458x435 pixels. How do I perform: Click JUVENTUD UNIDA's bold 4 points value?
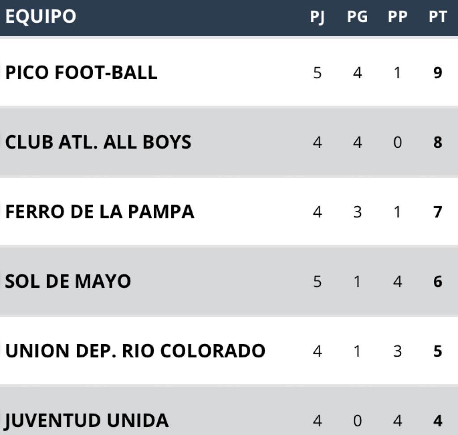(437, 420)
